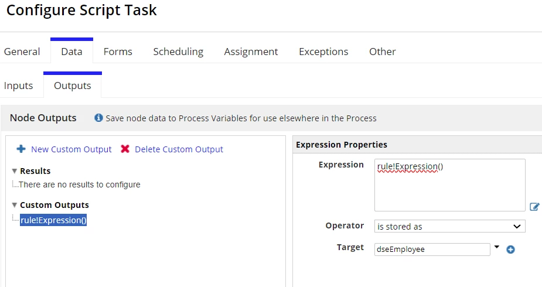The height and width of the screenshot is (287, 542).
Task: Click the Delete Custom Output link
Action: (179, 149)
